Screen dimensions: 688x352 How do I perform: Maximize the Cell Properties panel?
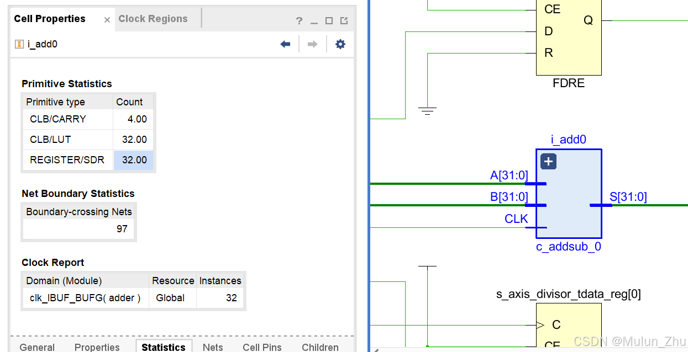(x=329, y=21)
